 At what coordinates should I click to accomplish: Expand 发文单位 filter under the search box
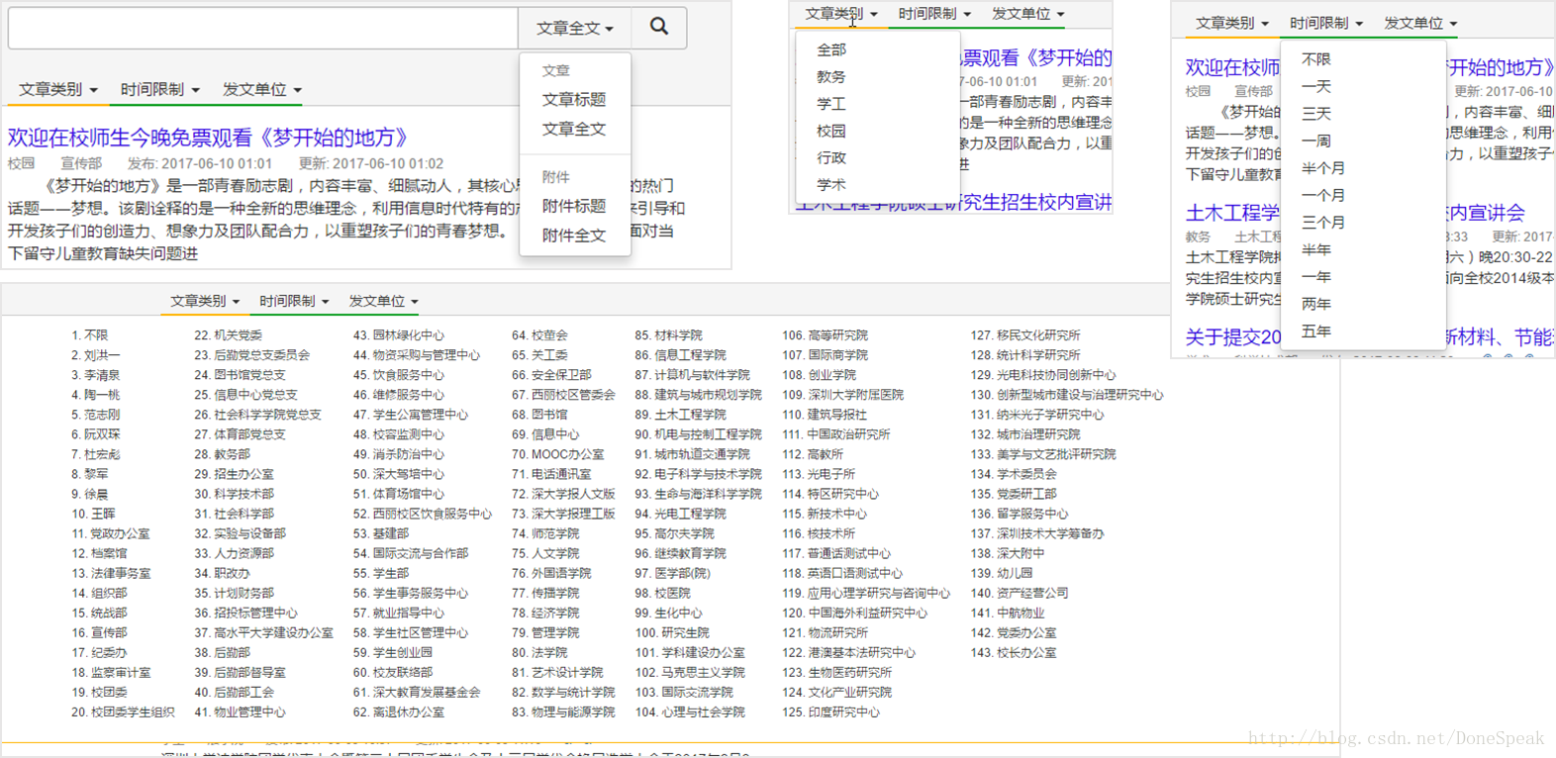click(x=262, y=89)
